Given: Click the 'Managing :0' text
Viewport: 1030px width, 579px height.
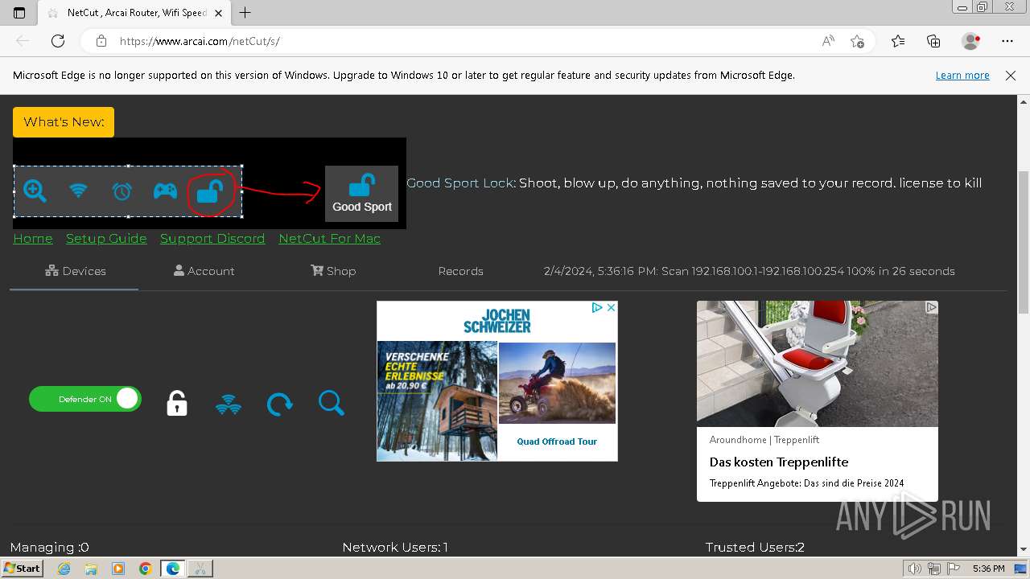Looking at the screenshot, I should 50,548.
